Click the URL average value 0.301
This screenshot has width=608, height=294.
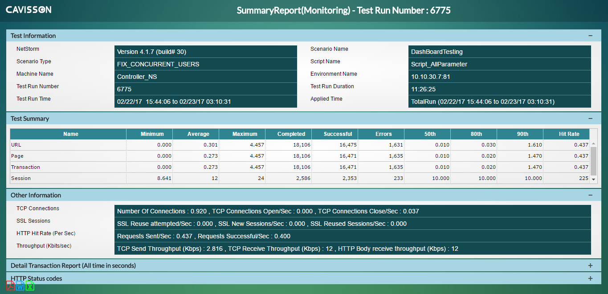click(211, 145)
